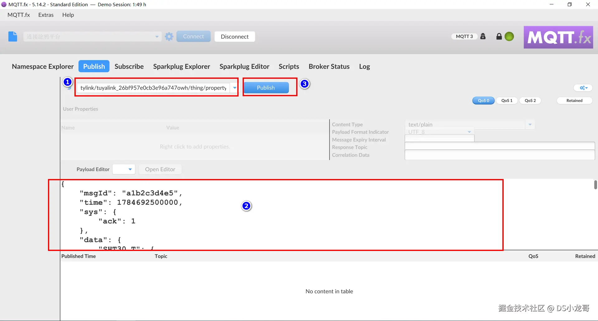
Task: Click into the publish topic input field
Action: pyautogui.click(x=154, y=88)
